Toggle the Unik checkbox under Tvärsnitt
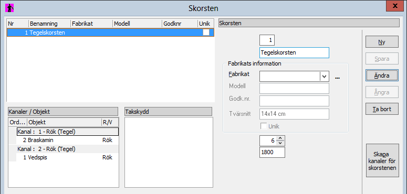Viewport: 407px width, 194px height. coord(264,126)
